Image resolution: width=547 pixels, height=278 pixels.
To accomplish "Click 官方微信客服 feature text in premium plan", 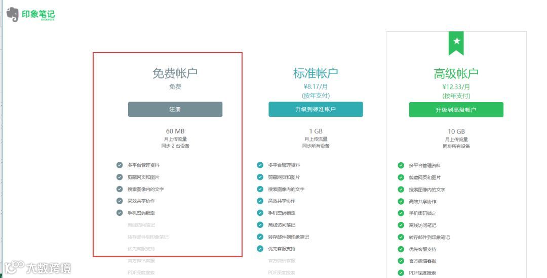I will point(422,261).
